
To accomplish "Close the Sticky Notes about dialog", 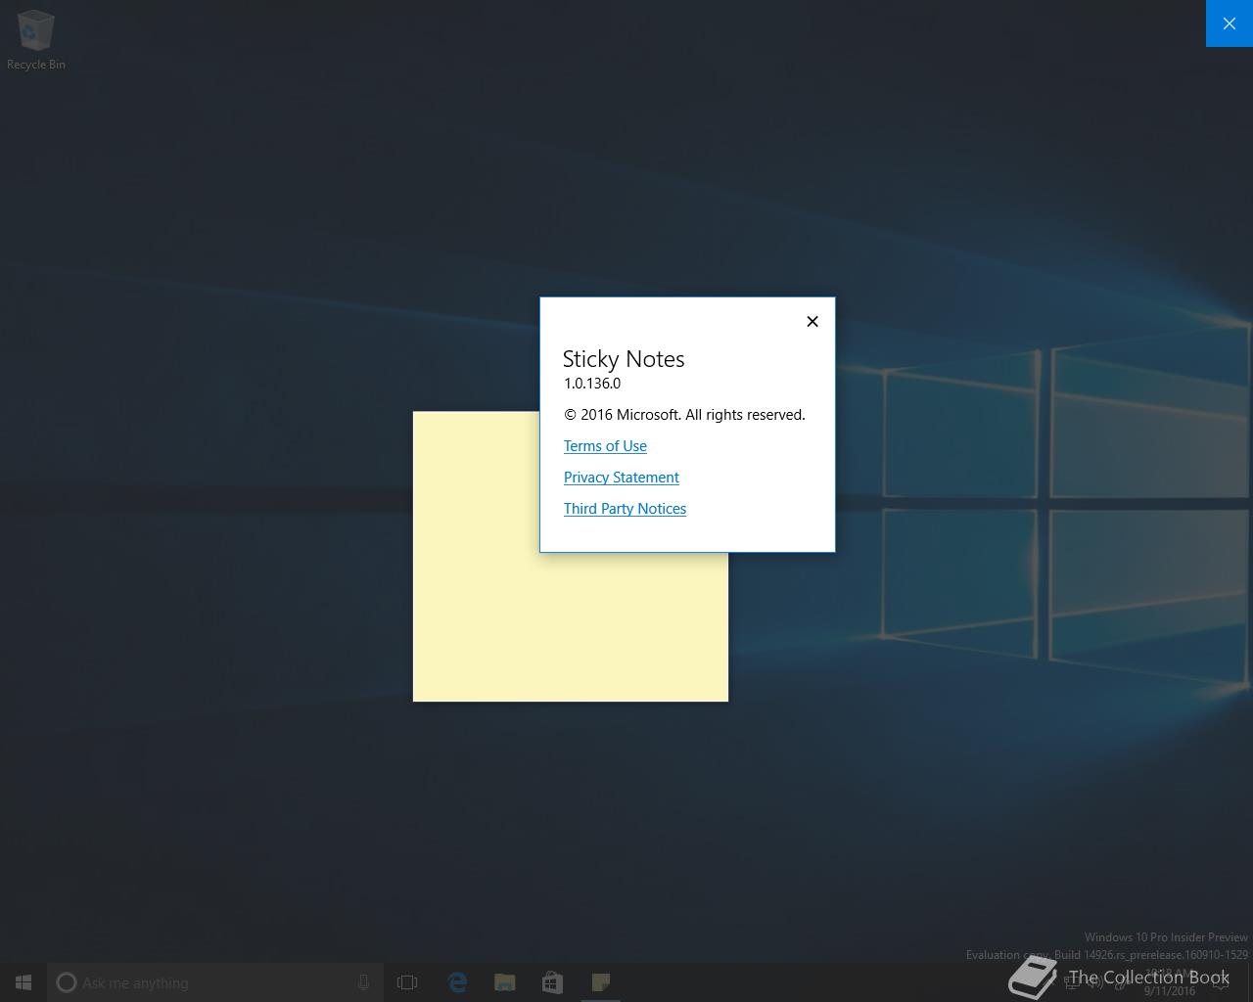I will [x=812, y=321].
